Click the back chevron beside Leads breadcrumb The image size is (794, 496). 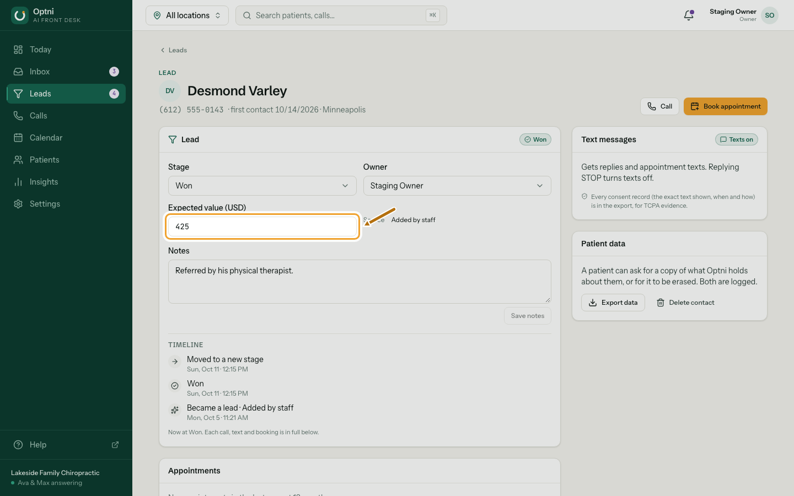(163, 50)
